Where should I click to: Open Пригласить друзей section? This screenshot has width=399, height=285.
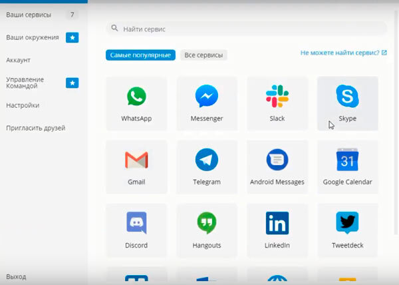tap(36, 128)
